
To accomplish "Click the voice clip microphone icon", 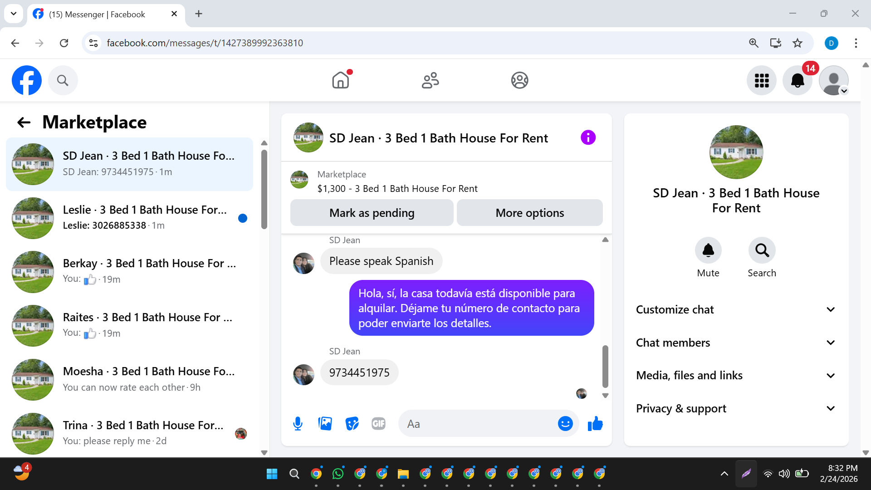I will point(298,424).
